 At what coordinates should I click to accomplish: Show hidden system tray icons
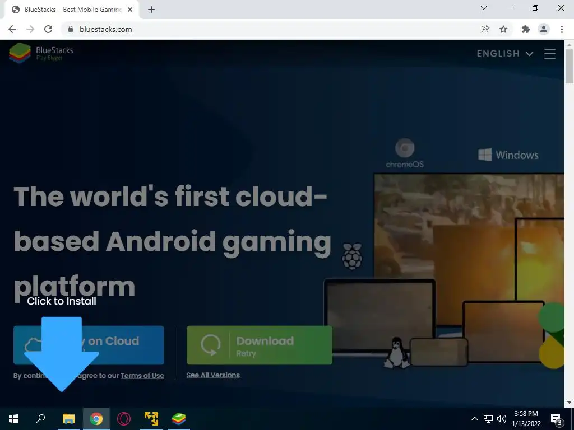pyautogui.click(x=474, y=419)
